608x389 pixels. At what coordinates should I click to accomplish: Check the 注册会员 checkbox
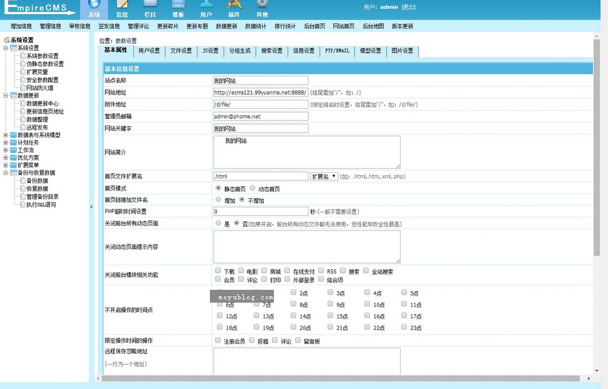click(218, 340)
